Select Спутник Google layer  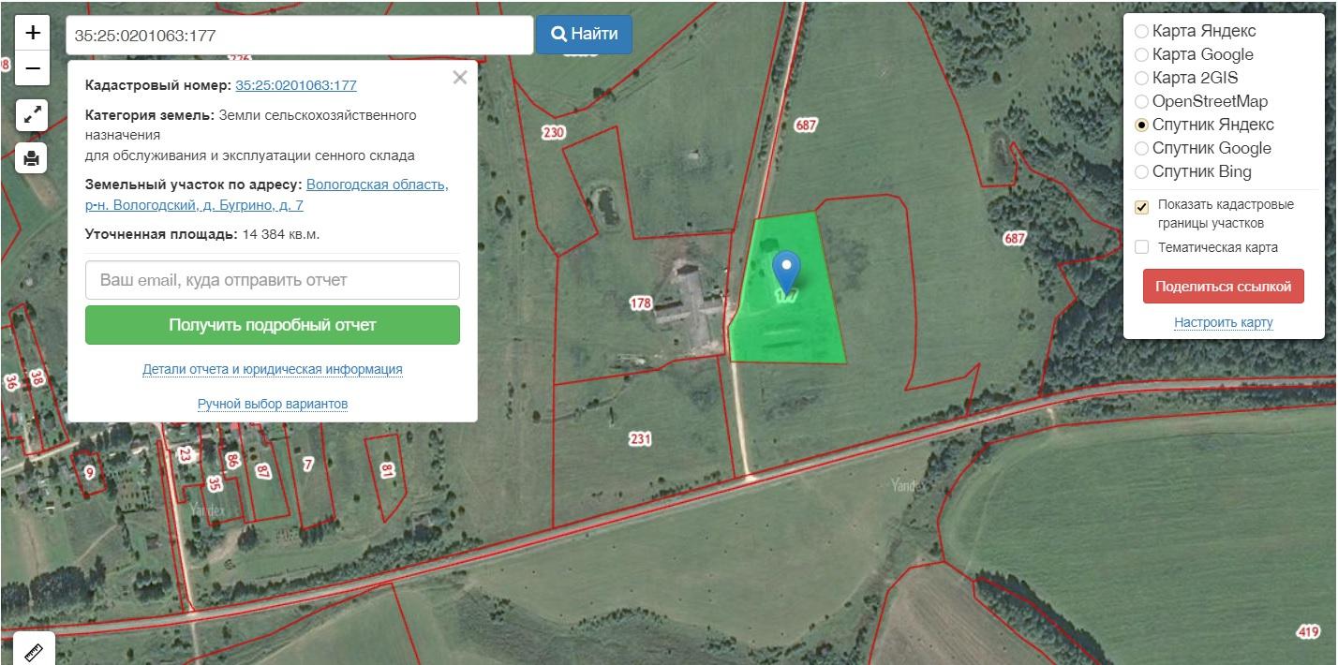pyautogui.click(x=1141, y=148)
